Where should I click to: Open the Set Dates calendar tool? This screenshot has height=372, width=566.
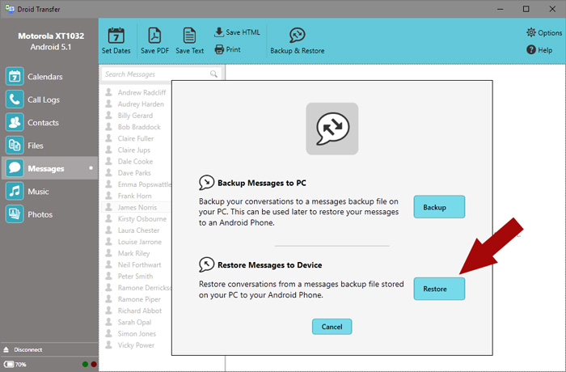116,40
